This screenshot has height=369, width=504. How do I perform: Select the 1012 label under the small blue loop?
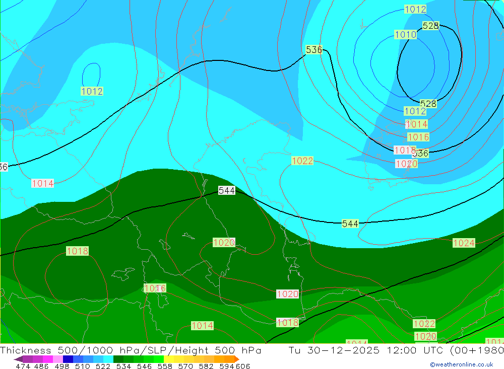[92, 91]
